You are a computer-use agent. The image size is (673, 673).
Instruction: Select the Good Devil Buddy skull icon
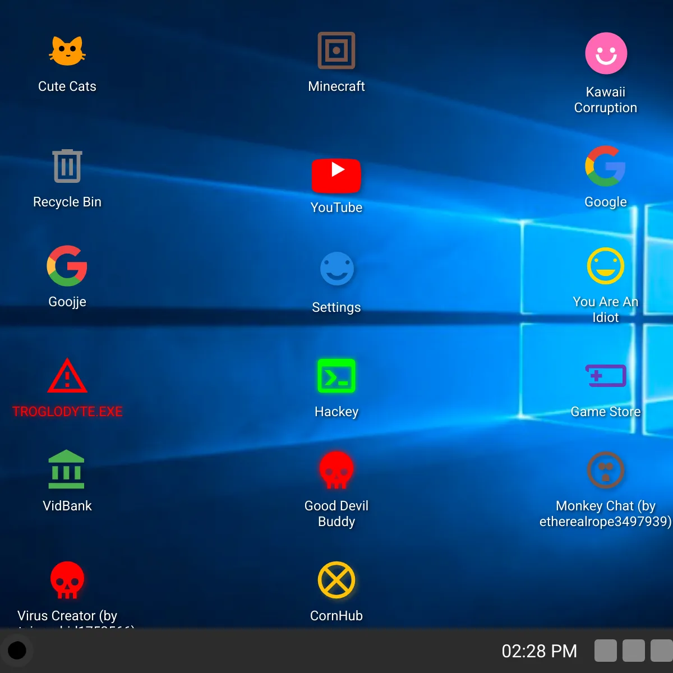(336, 470)
